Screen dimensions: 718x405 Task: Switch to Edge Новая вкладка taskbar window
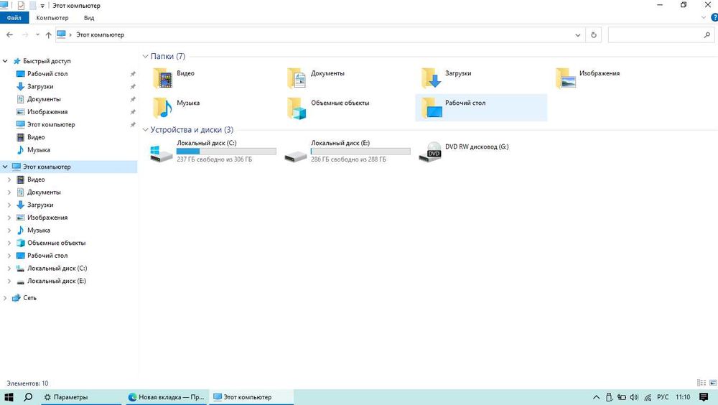click(167, 397)
